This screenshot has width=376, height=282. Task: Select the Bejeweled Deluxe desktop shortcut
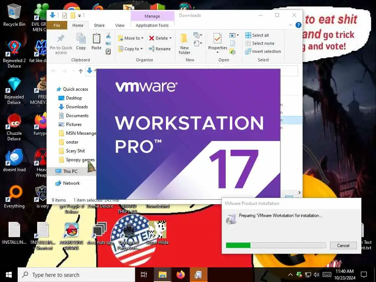click(14, 91)
